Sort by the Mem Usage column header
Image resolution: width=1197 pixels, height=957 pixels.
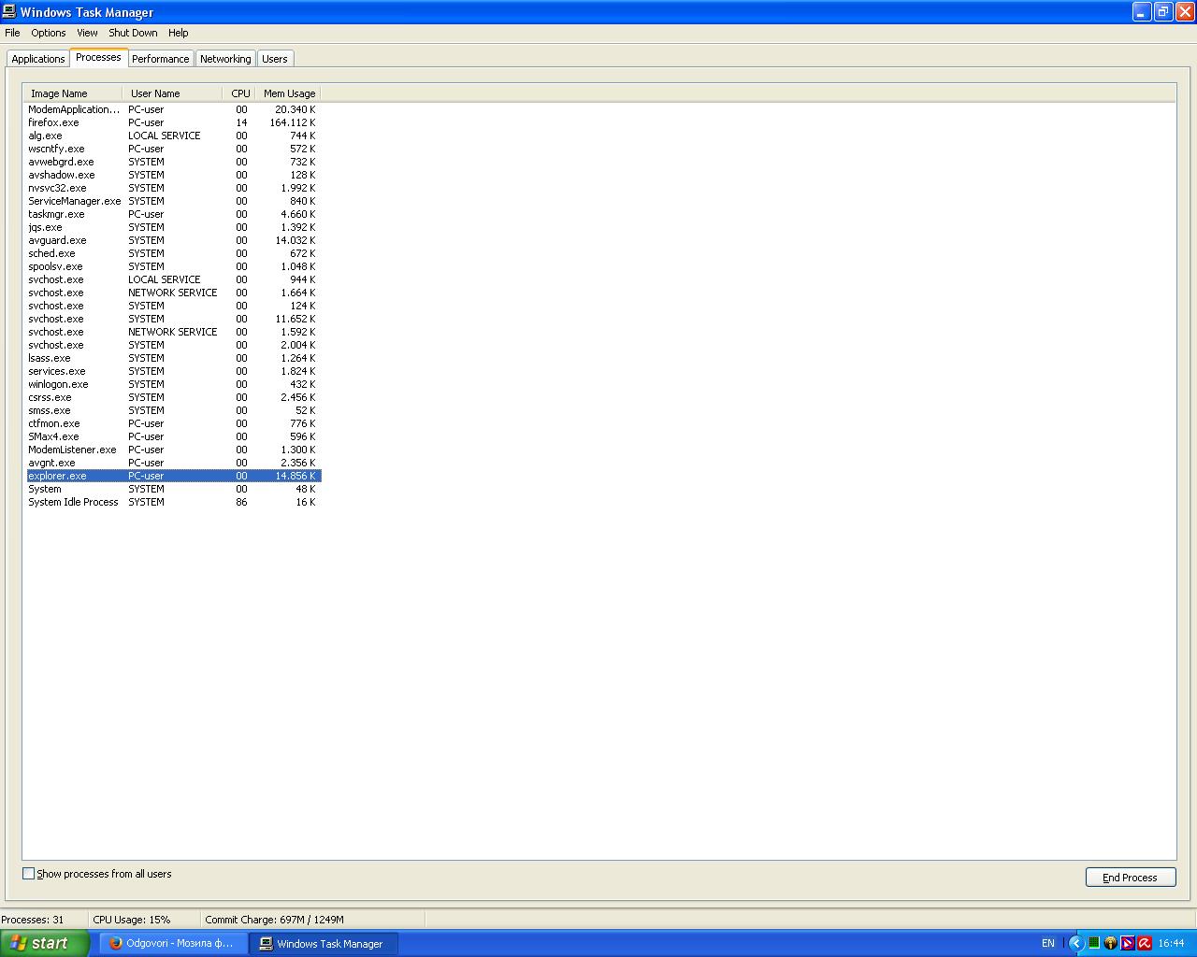(x=288, y=93)
